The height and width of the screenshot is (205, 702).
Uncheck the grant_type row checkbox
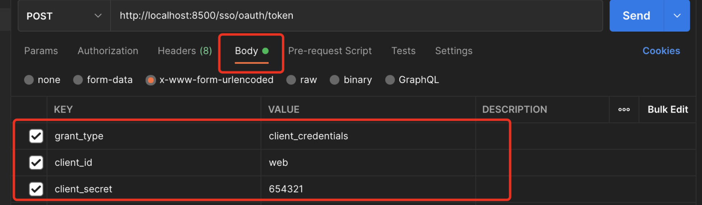coord(36,136)
